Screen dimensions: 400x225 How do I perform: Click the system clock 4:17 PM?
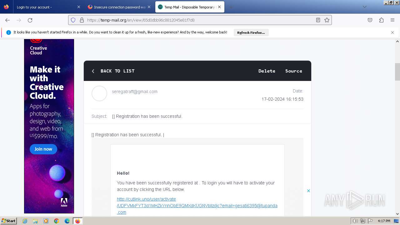pyautogui.click(x=384, y=221)
